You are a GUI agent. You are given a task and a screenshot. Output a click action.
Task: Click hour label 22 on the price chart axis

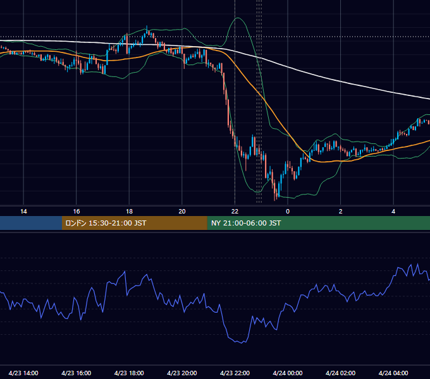pyautogui.click(x=235, y=212)
